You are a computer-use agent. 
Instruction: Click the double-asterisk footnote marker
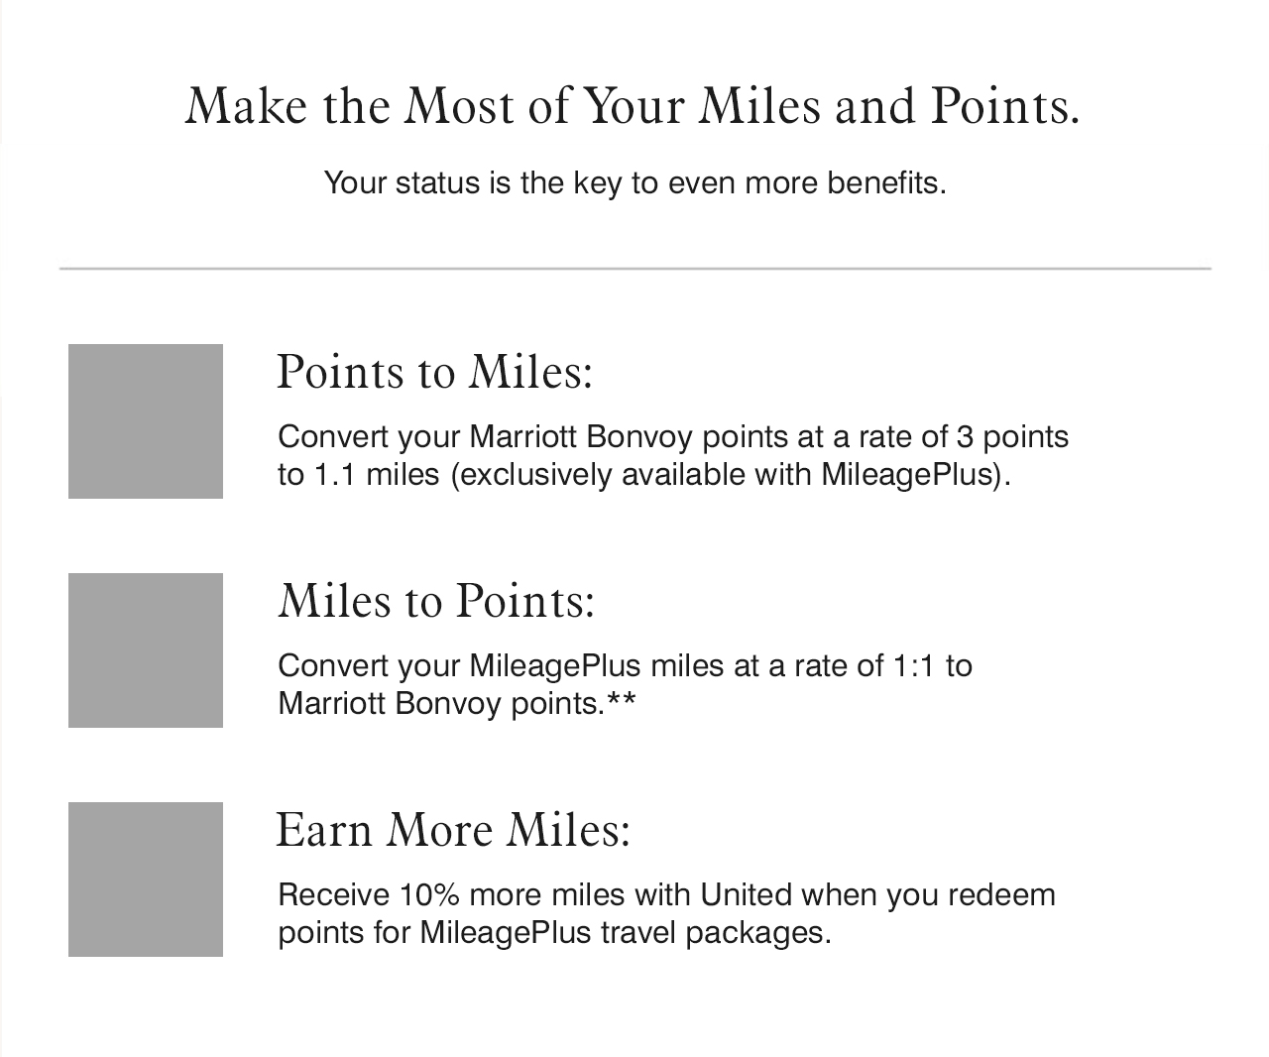(x=622, y=702)
